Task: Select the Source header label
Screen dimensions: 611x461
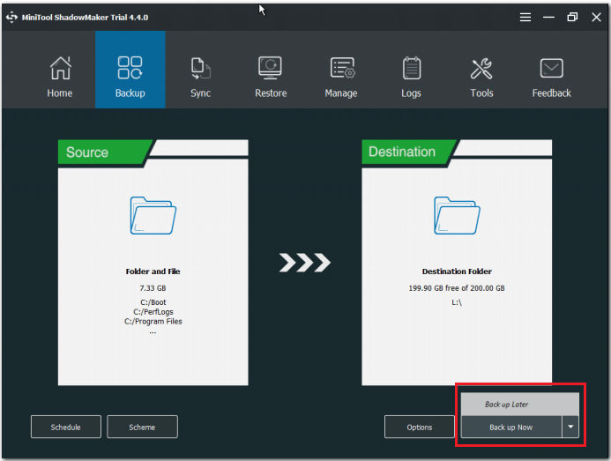Action: tap(87, 152)
